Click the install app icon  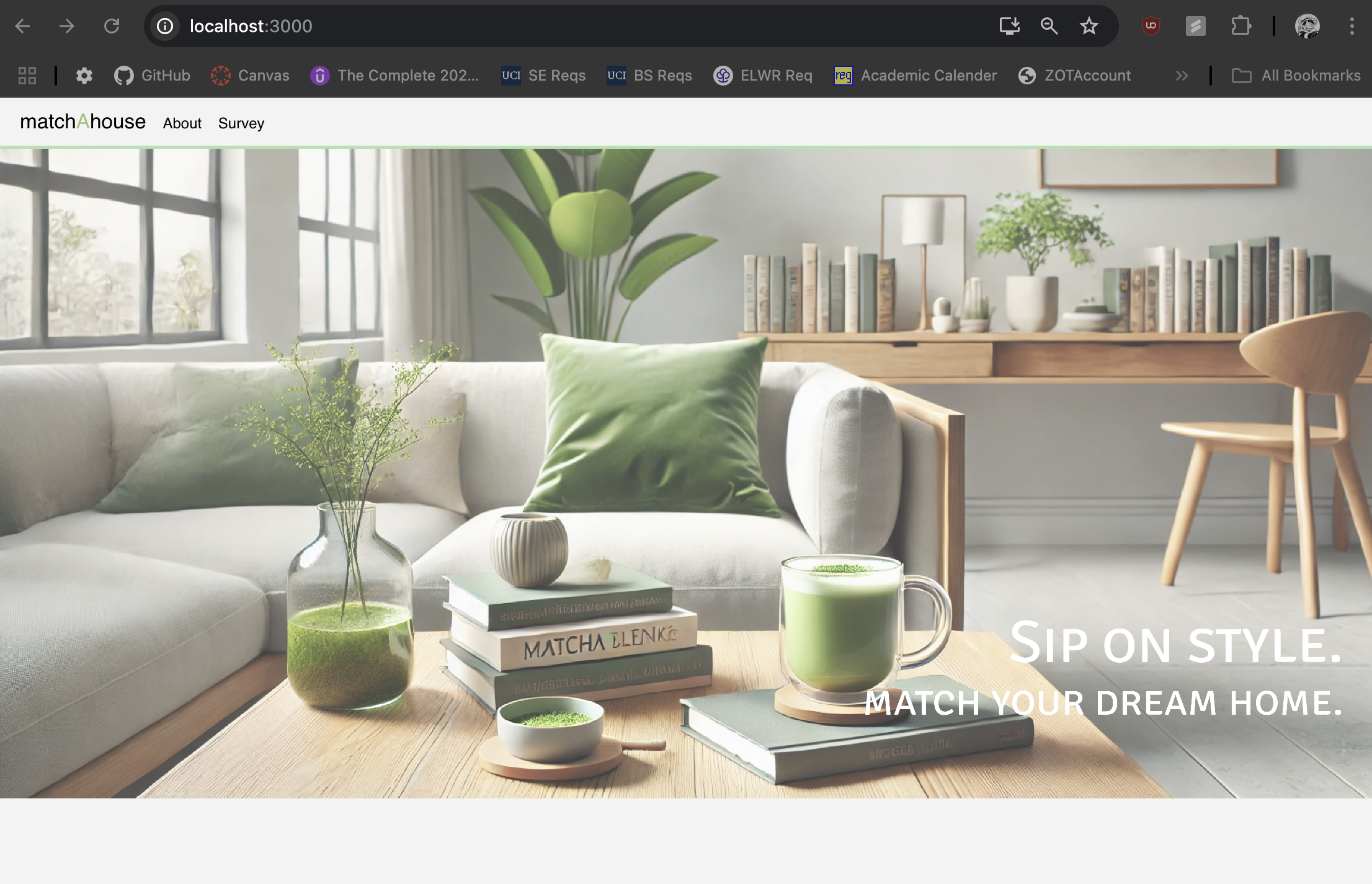1009,26
